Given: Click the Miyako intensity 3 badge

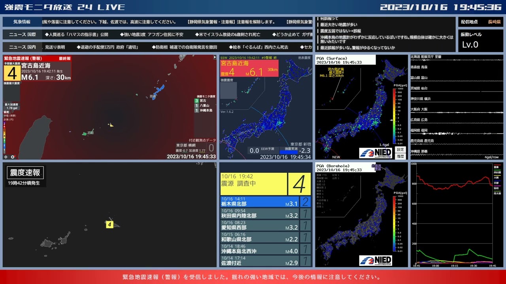Looking at the screenshot, I should 196,101.
